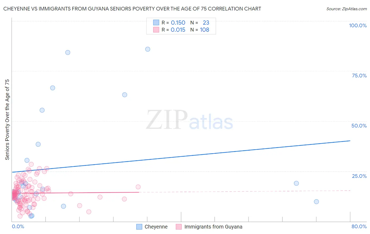Image resolution: width=370 pixels, height=234 pixels.
Task: Click the highest blue data point near 86%
Action: [x=148, y=49]
